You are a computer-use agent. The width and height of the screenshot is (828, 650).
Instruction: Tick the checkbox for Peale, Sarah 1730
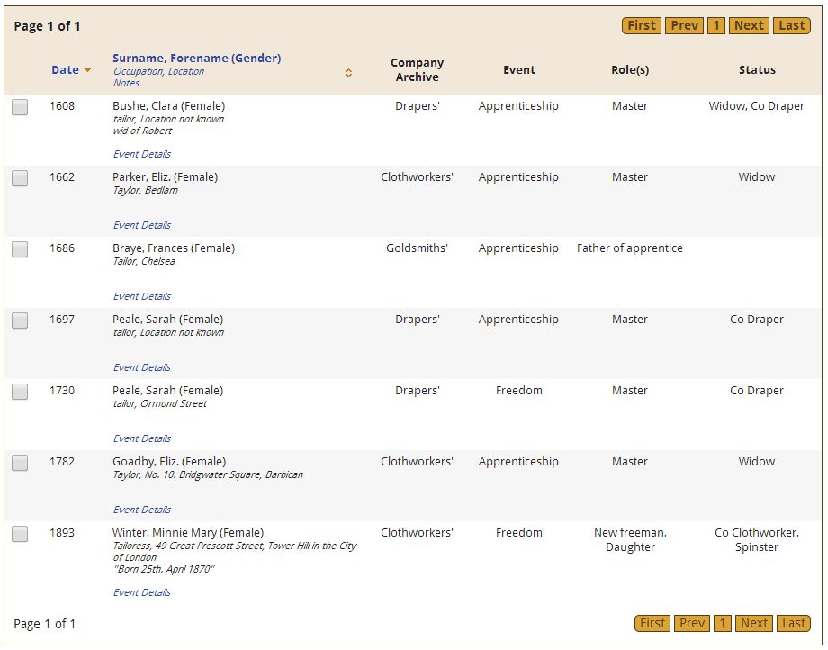tap(20, 393)
